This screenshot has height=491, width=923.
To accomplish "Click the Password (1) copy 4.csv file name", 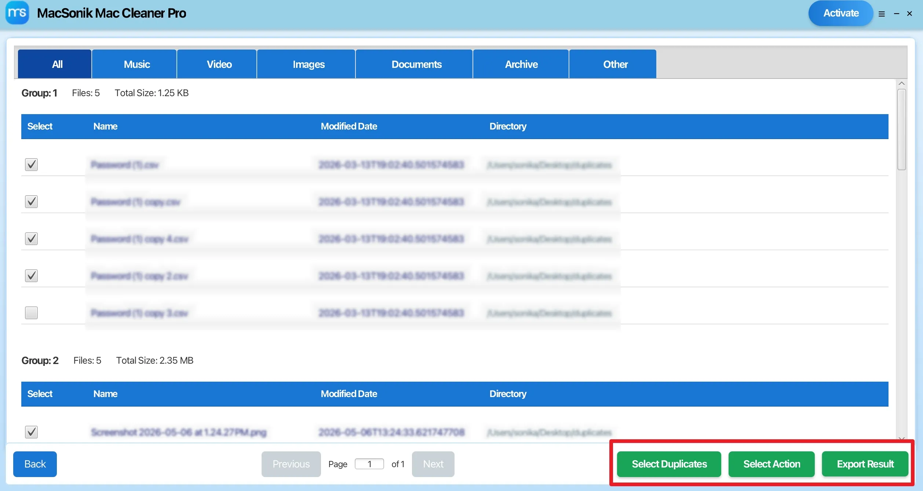I will 139,239.
